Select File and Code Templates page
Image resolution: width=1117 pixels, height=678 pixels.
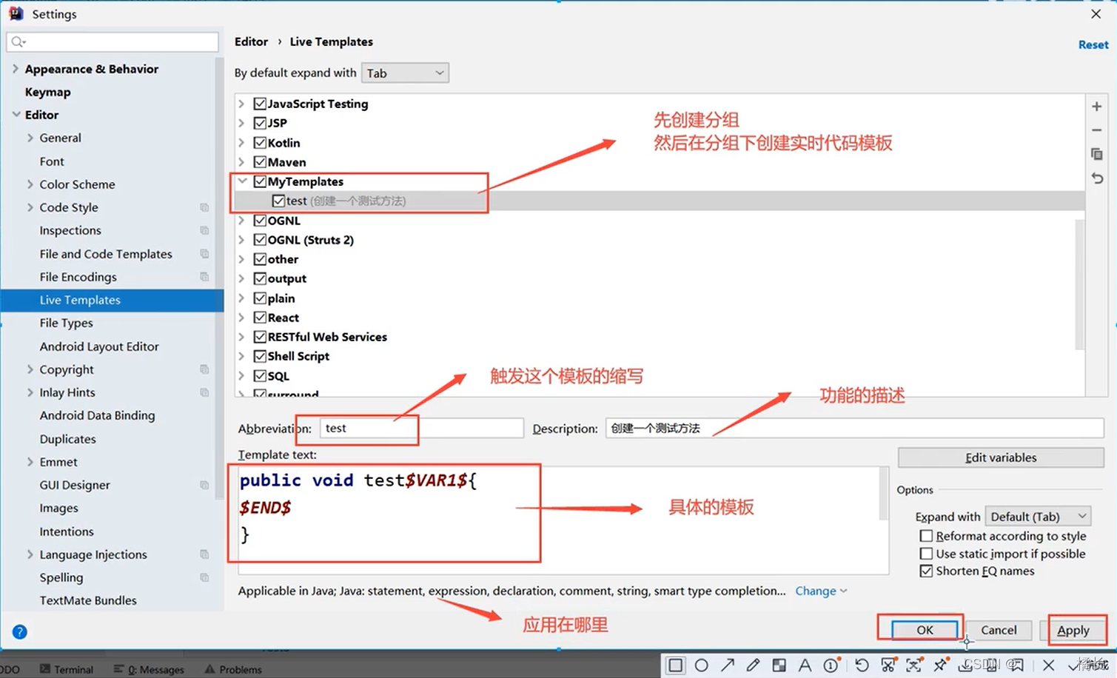(106, 254)
